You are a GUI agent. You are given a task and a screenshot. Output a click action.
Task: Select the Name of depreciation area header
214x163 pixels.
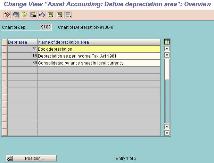pos(99,42)
